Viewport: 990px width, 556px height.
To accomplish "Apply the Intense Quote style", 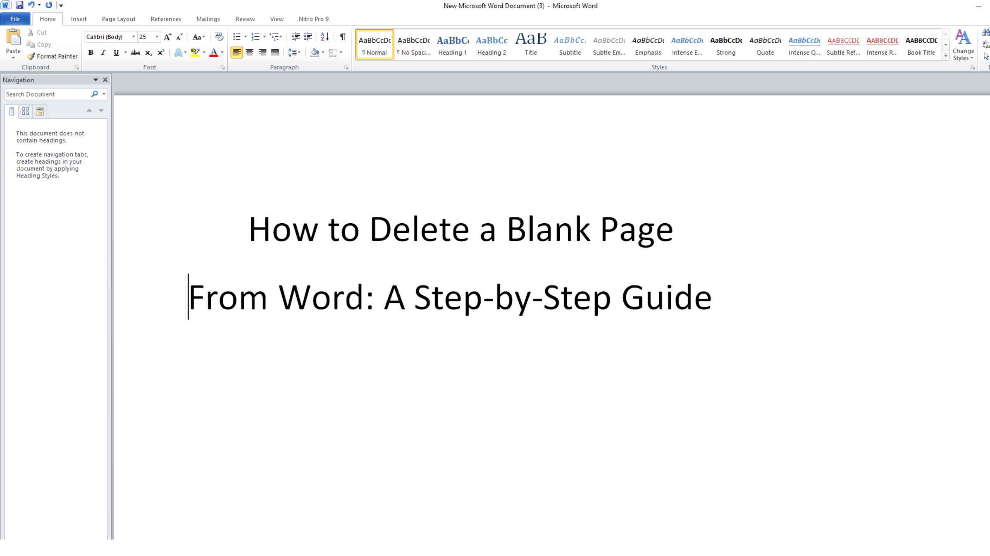I will tap(804, 44).
